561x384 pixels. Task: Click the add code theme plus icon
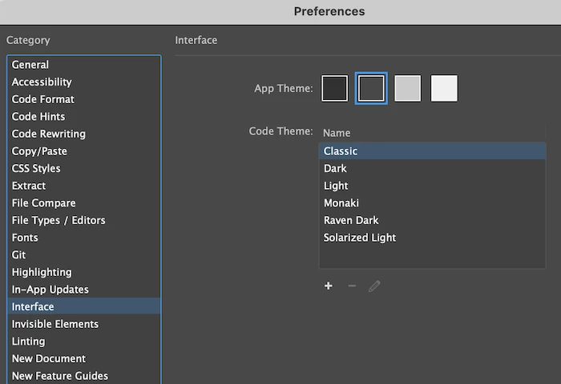pyautogui.click(x=329, y=286)
